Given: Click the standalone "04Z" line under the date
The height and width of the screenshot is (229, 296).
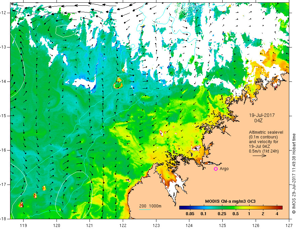Looking at the screenshot, I should [x=258, y=121].
